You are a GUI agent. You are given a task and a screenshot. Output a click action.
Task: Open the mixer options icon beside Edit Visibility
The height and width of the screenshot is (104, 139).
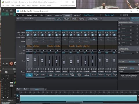pyautogui.click(x=101, y=19)
